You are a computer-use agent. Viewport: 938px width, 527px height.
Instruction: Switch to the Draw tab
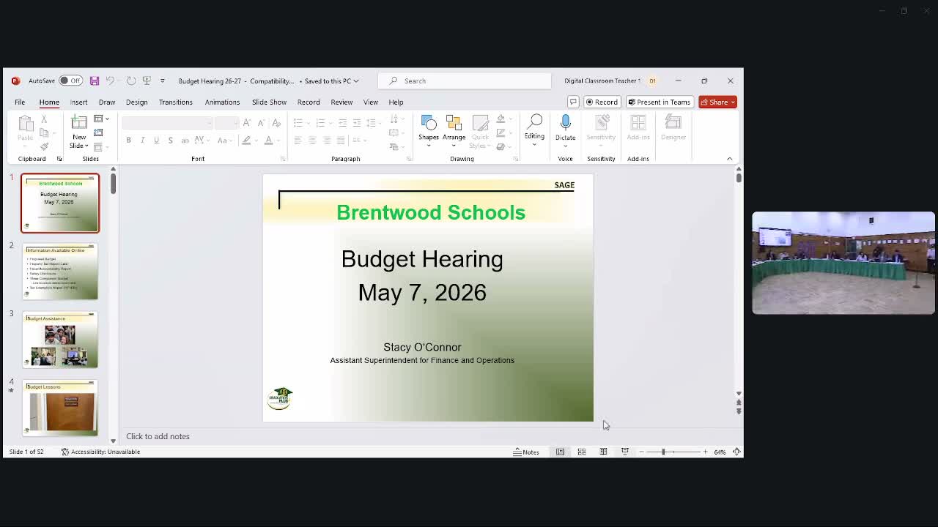pyautogui.click(x=107, y=102)
